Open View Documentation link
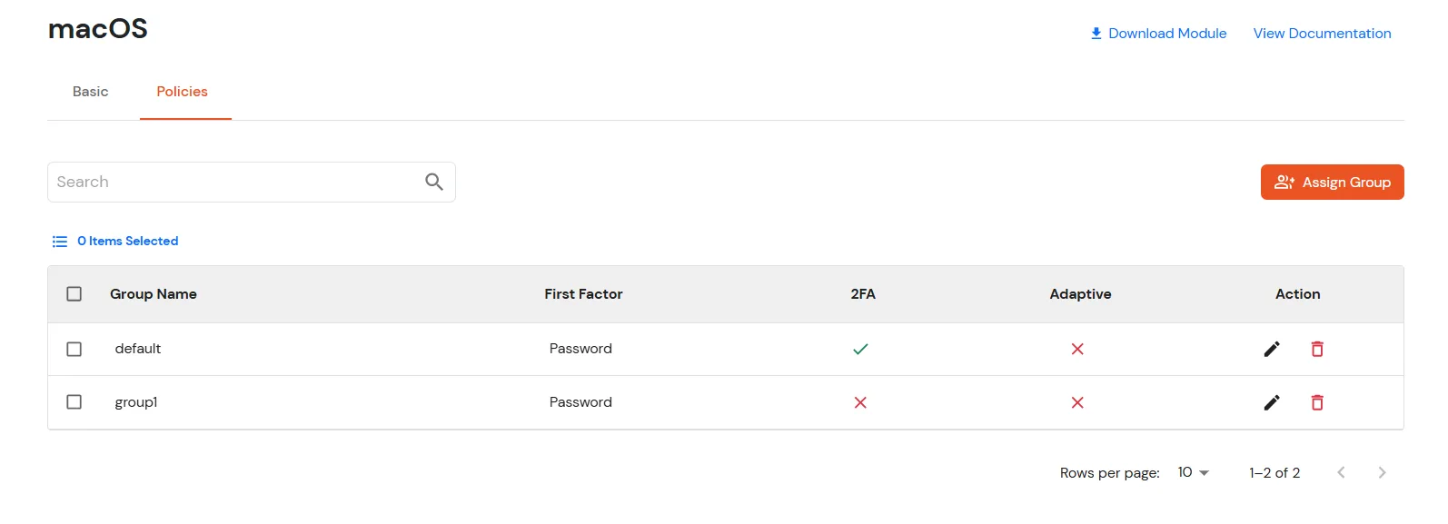 coord(1322,33)
